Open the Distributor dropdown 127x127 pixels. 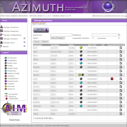coord(106,35)
